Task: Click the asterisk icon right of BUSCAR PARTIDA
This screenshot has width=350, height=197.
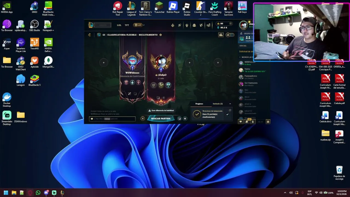Action: [x=185, y=118]
